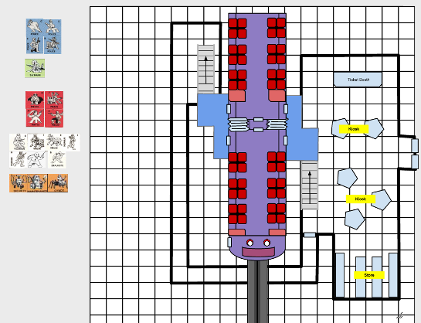The image size is (421, 323).
Task: Pick the lower-right red Pirate token with kneeling gunman
Action: (x=54, y=118)
